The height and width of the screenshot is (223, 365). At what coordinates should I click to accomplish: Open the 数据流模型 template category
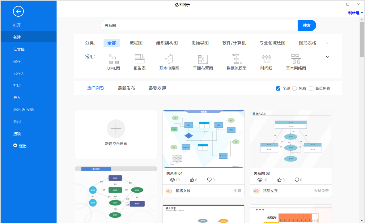tap(236, 62)
